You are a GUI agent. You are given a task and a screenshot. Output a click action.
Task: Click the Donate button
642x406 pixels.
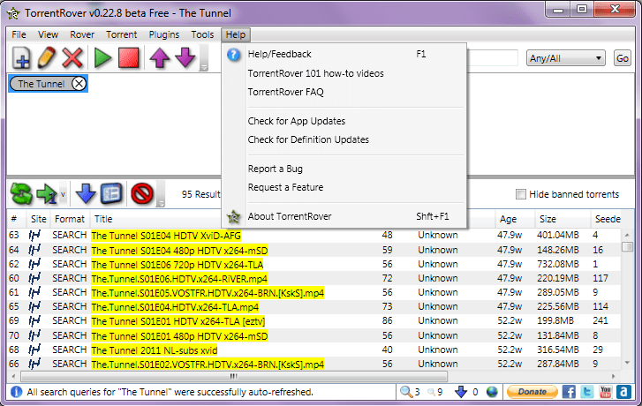click(x=532, y=392)
